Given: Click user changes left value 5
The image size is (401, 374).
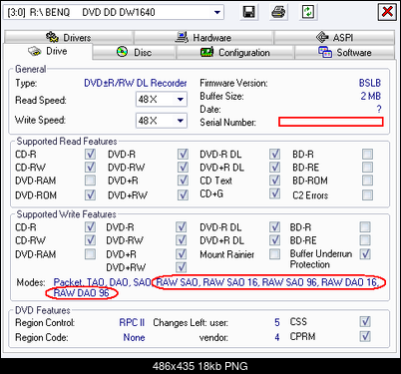Looking at the screenshot, I should click(x=277, y=322).
